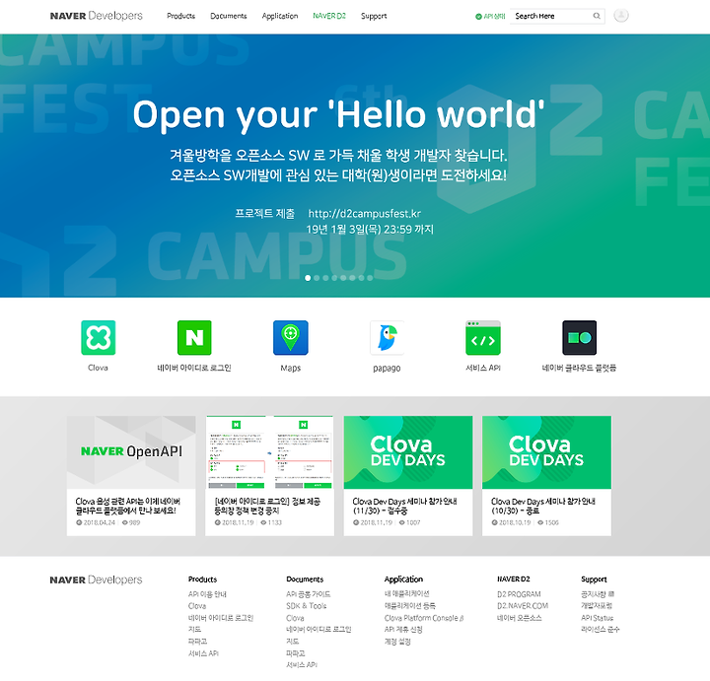
Task: Click the 'papago' label under the parrot icon
Action: pos(387,369)
